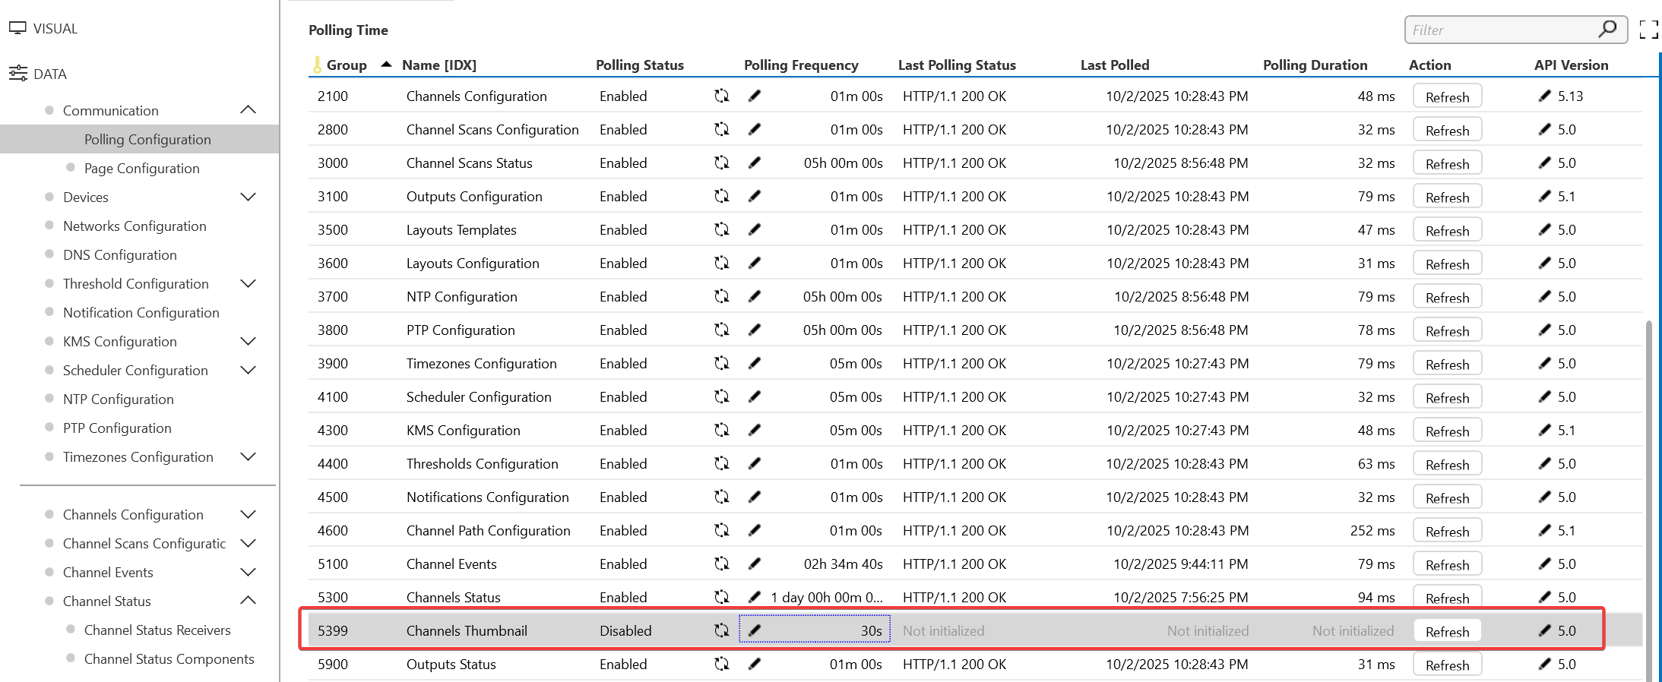Toggle polling status for Channel Scans Status
The height and width of the screenshot is (682, 1662).
tap(721, 163)
